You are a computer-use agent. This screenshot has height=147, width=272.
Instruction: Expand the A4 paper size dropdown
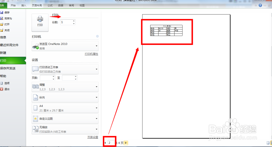[x=65, y=108]
